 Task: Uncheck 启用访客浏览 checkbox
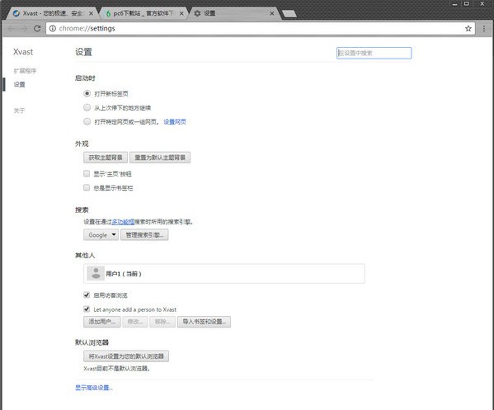coord(87,295)
